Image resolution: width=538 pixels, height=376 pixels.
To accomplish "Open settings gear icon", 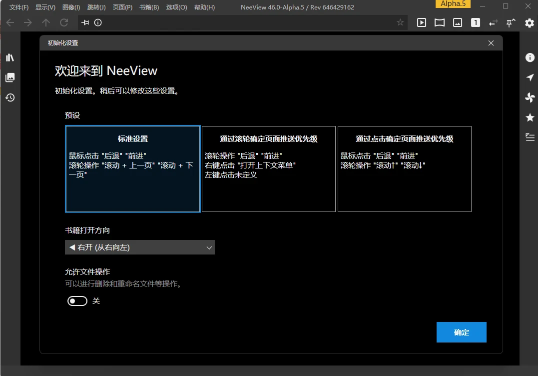I will [x=530, y=23].
